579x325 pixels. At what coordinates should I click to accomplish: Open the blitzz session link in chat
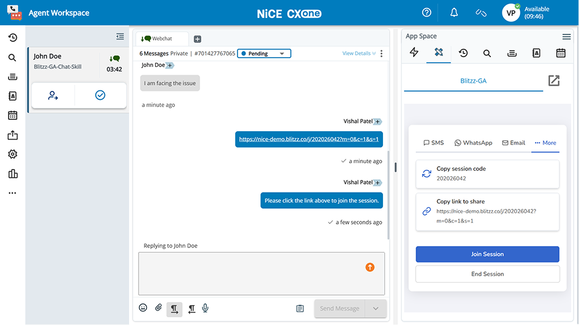click(309, 139)
